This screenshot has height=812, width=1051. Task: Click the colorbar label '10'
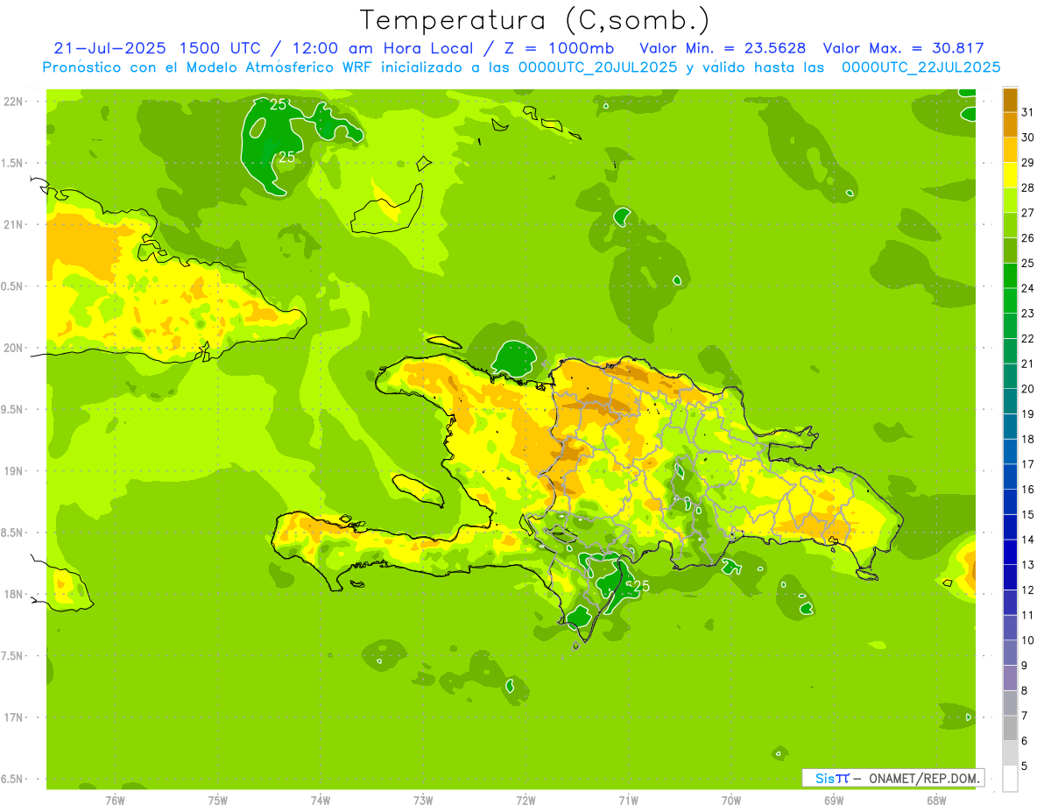pos(1028,640)
